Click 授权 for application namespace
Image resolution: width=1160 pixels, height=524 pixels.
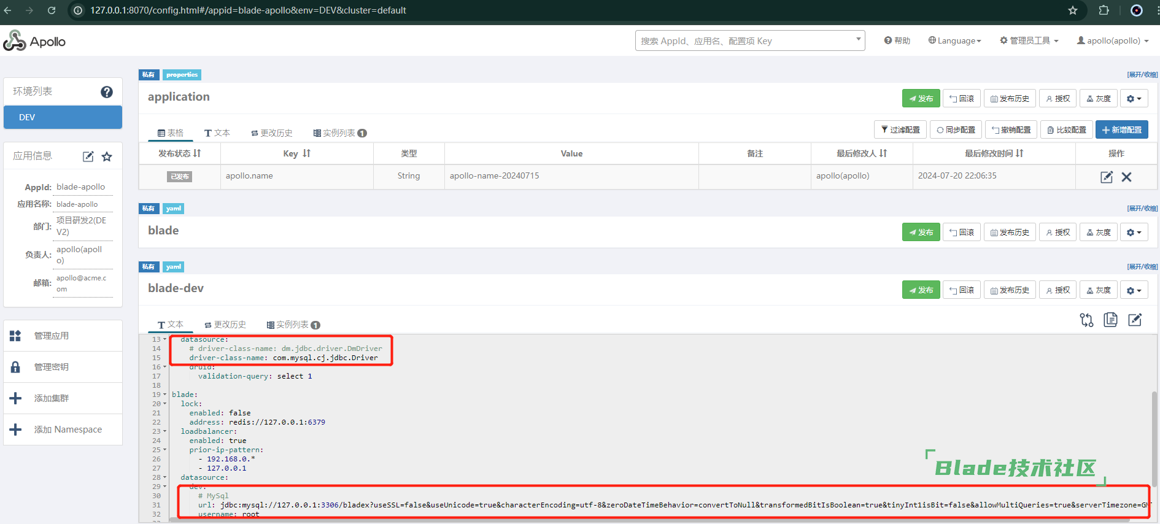click(x=1058, y=98)
